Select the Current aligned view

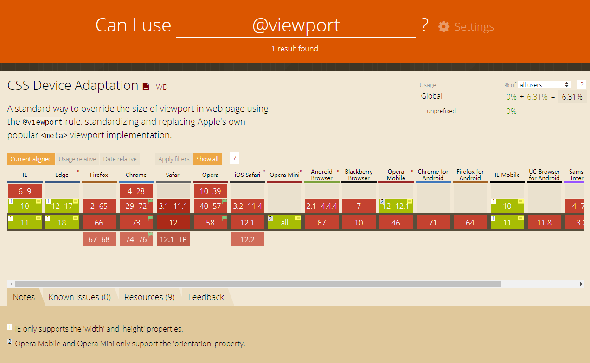(x=31, y=159)
